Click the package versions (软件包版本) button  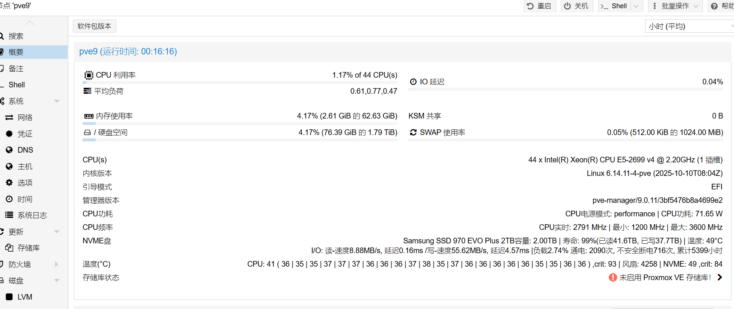click(x=94, y=26)
